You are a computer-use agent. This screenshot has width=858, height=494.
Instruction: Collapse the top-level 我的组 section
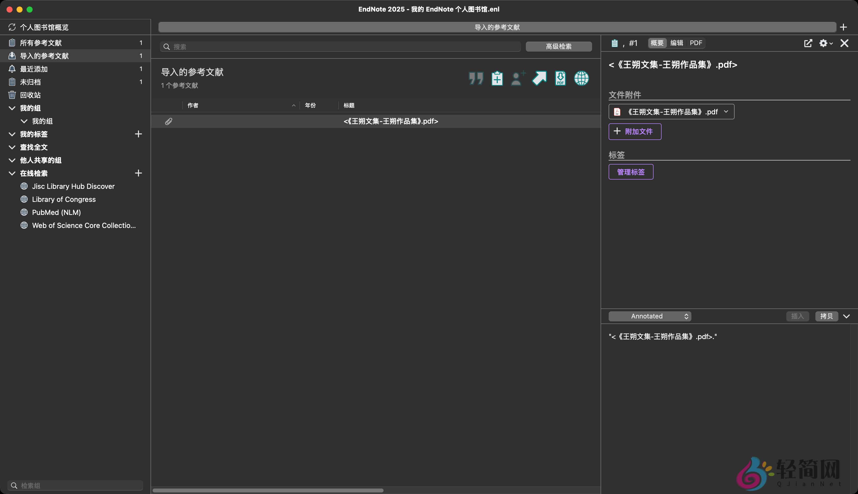point(12,108)
